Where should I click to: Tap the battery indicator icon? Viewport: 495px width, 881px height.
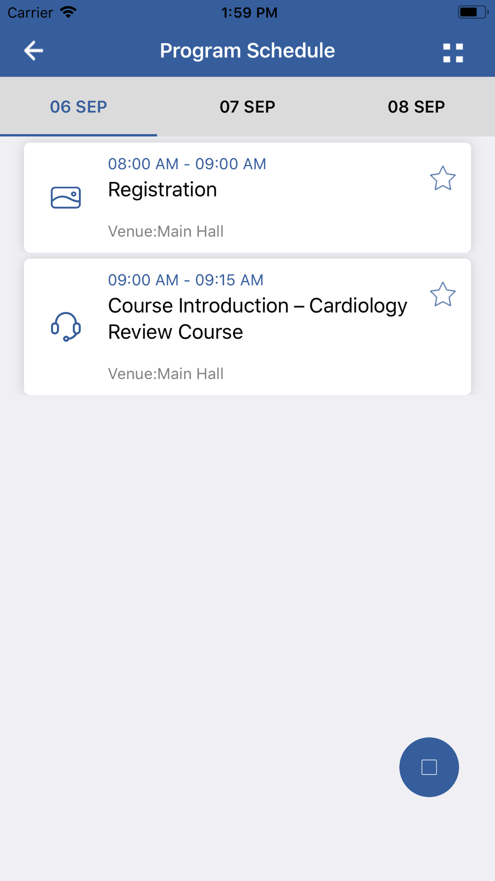pyautogui.click(x=473, y=12)
